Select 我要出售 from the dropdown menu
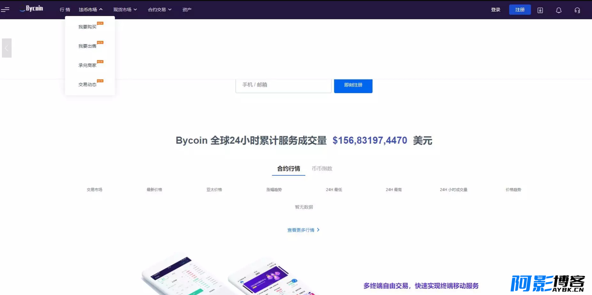This screenshot has height=295, width=592. [x=87, y=46]
